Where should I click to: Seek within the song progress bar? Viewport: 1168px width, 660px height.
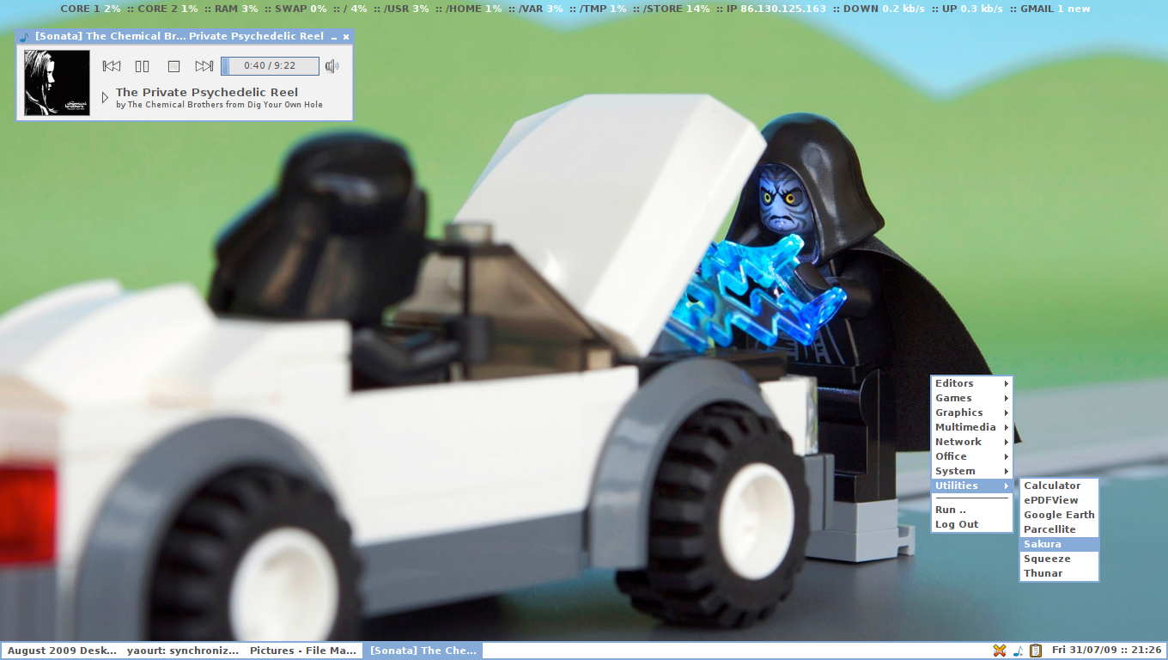(270, 66)
